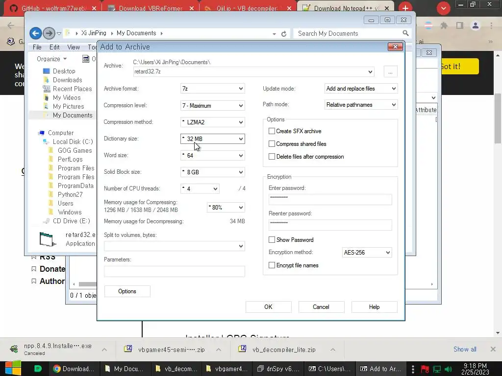
Task: Select retard32 application file icon
Action: pyautogui.click(x=48, y=239)
